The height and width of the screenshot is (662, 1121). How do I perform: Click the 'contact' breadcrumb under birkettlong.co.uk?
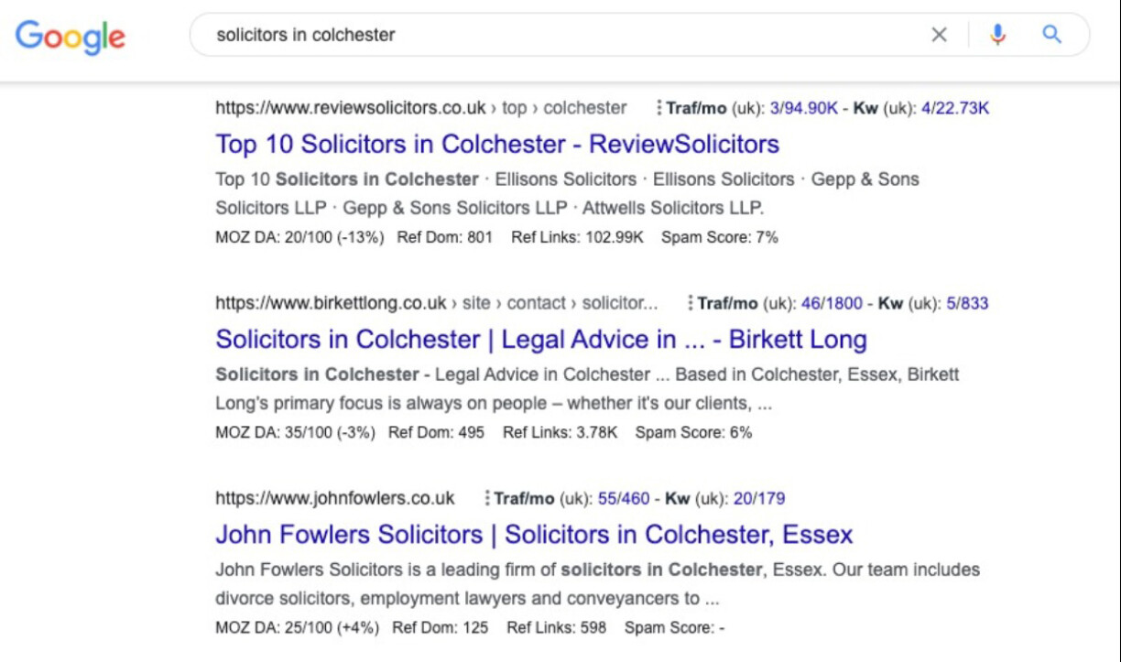536,303
